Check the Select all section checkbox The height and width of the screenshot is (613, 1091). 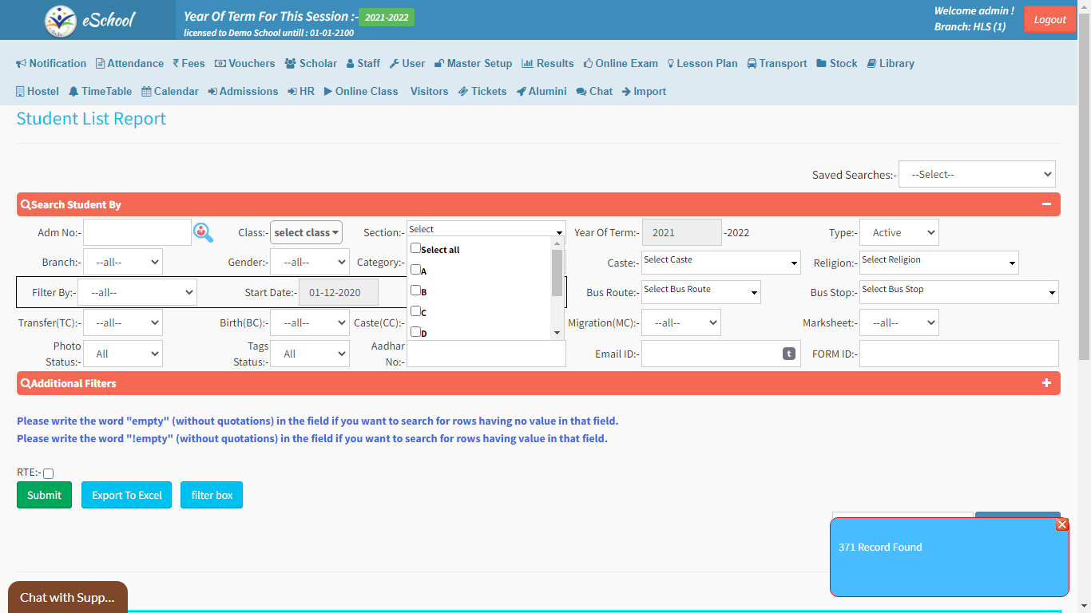(x=415, y=248)
